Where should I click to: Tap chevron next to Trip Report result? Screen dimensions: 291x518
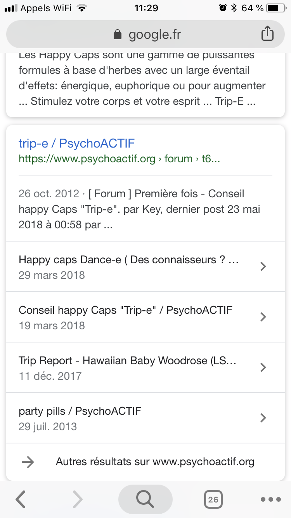pyautogui.click(x=263, y=367)
